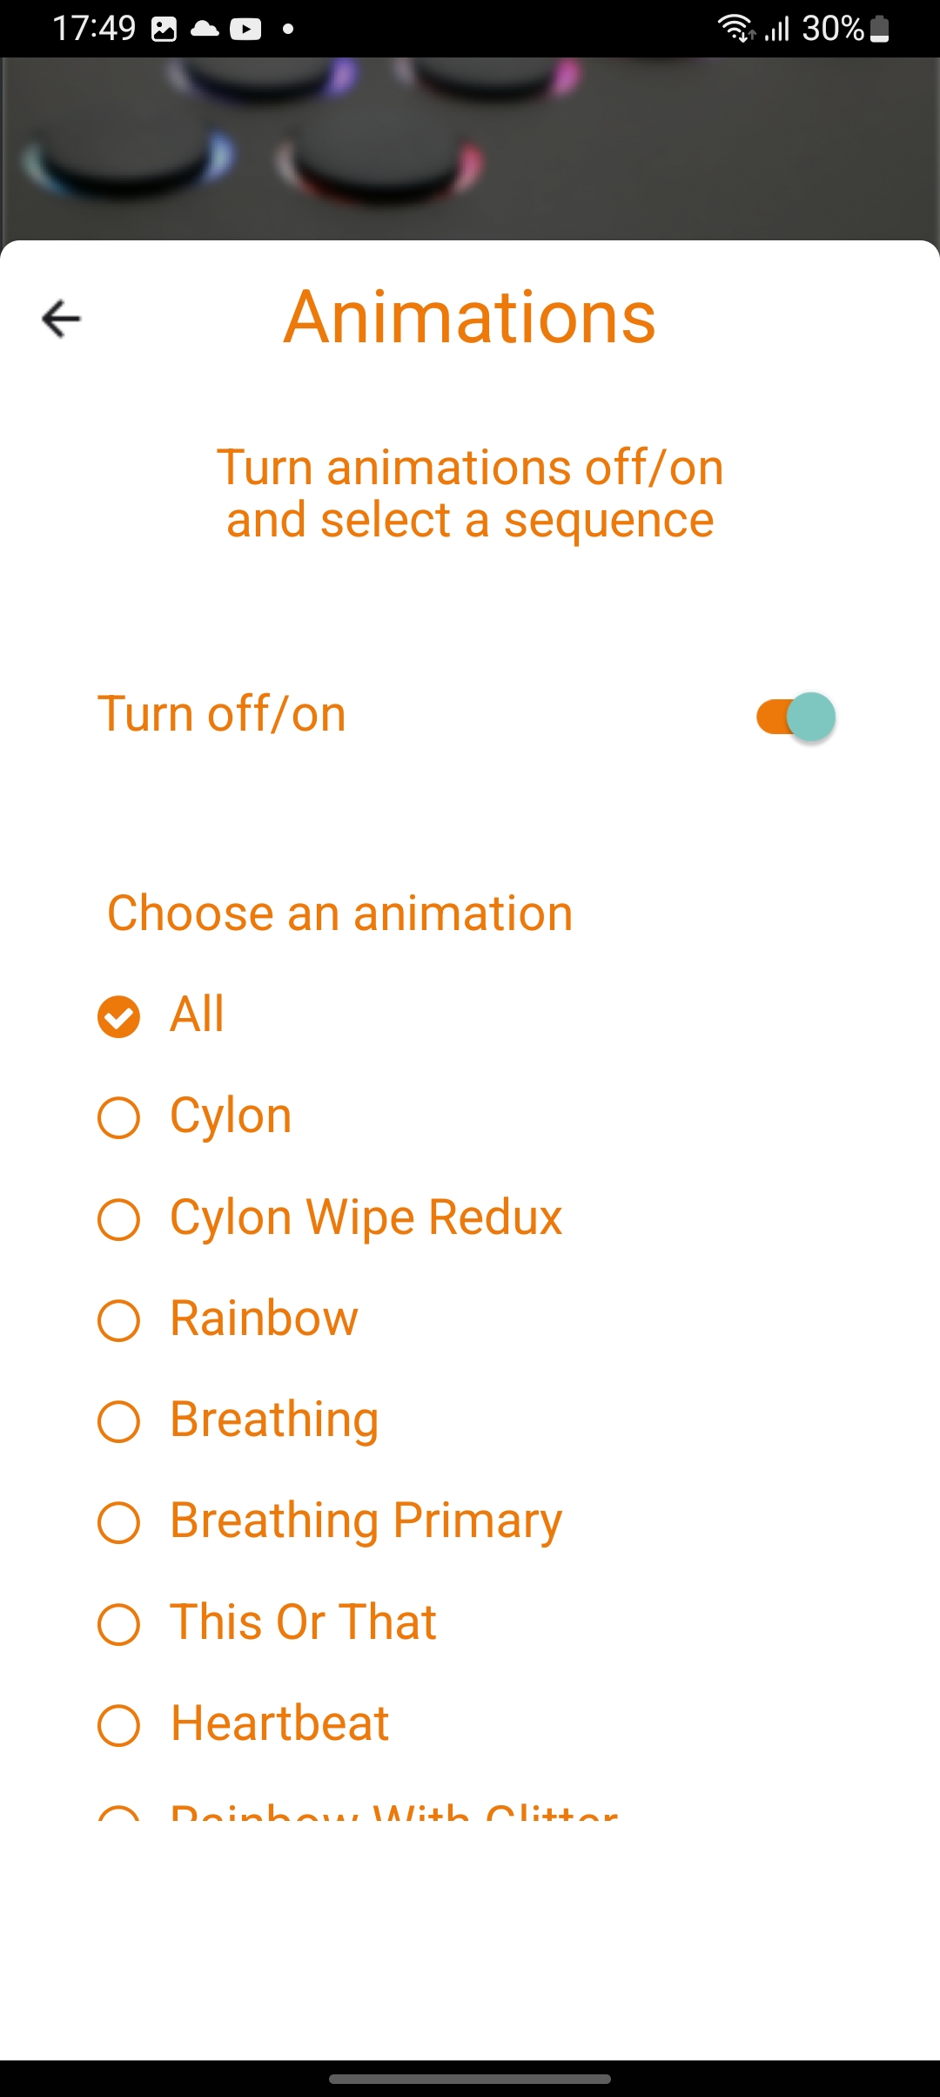Tap the cloud notification icon
Screen dimensions: 940x2097
click(205, 29)
